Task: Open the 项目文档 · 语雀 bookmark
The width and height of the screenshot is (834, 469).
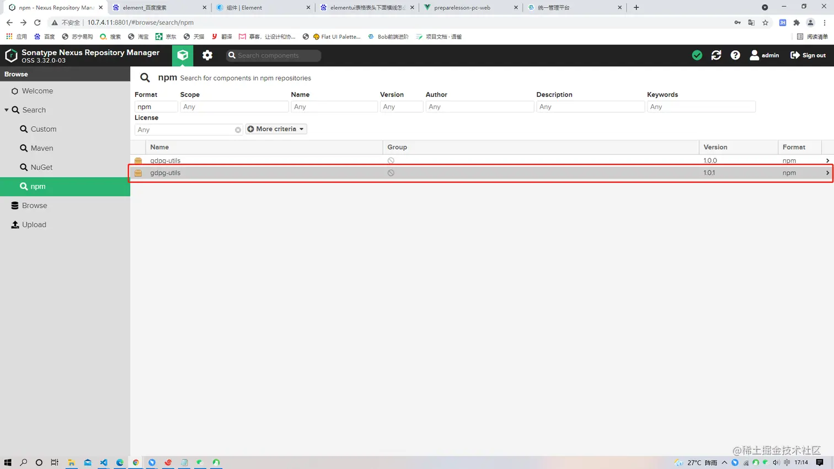Action: (x=439, y=37)
